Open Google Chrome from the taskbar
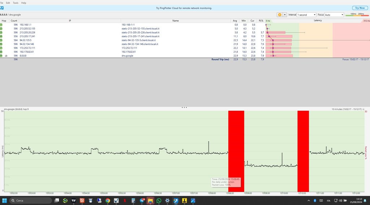The height and width of the screenshot is (205, 370). click(x=108, y=200)
